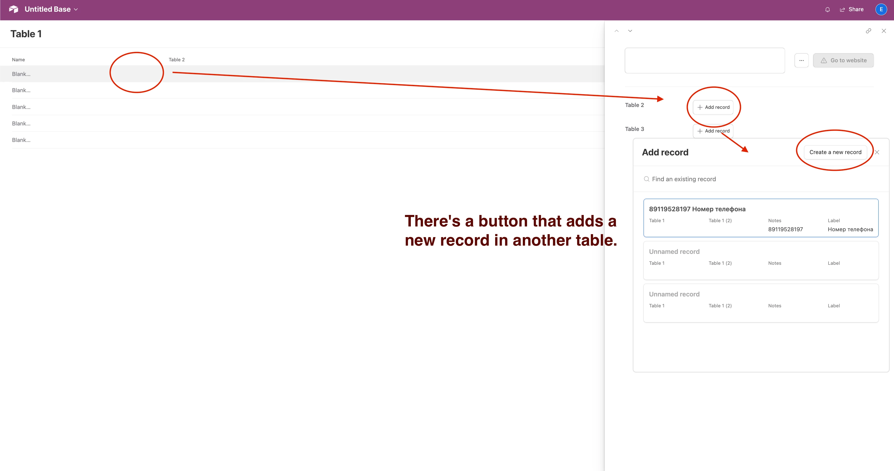
Task: Open the user avatar E menu
Action: pos(881,9)
